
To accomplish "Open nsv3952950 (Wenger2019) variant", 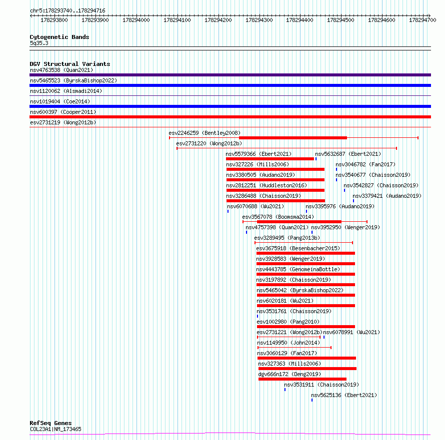I will [345, 227].
